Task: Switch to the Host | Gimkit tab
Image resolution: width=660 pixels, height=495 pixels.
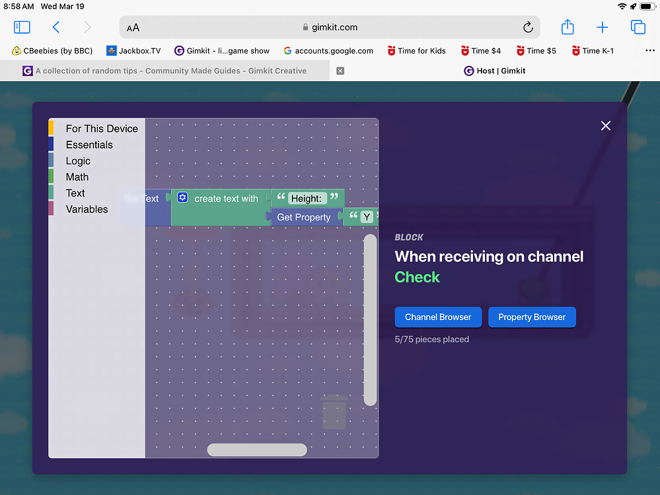Action: click(x=494, y=71)
